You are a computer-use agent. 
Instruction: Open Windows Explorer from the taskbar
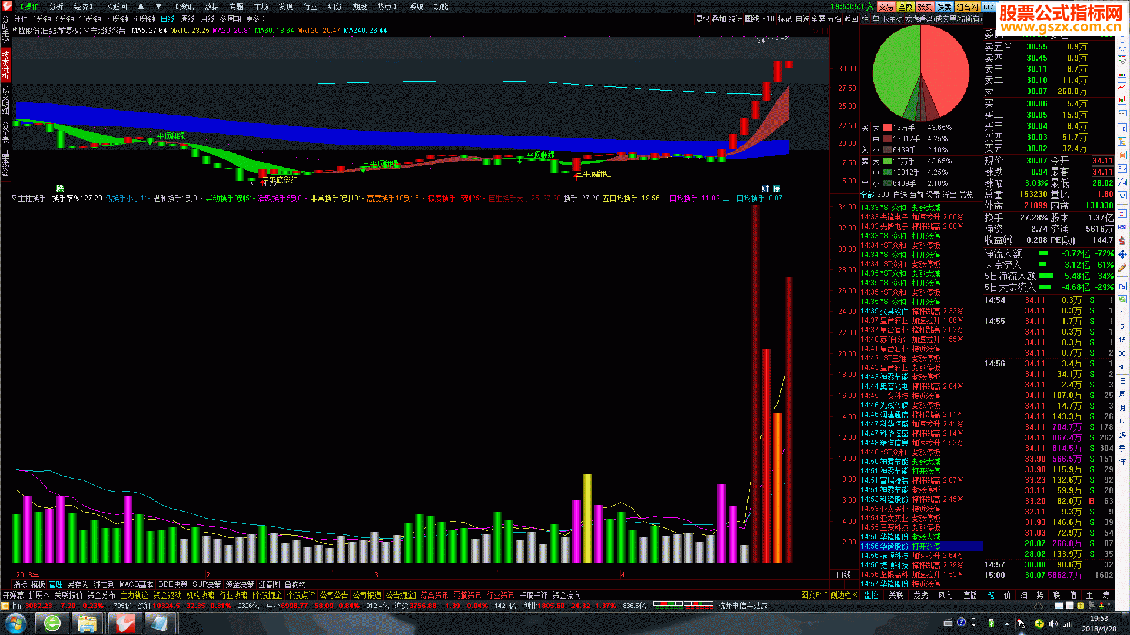click(x=88, y=623)
